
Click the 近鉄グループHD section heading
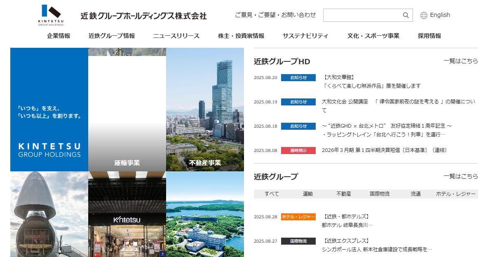(x=282, y=61)
